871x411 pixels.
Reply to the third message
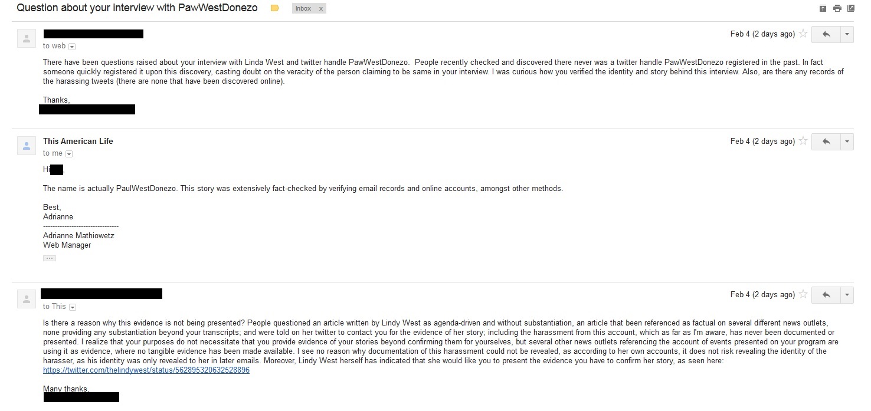[x=826, y=295]
